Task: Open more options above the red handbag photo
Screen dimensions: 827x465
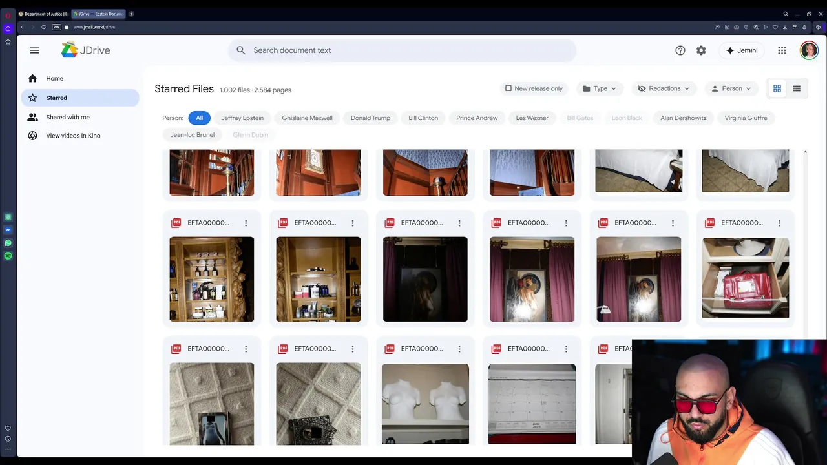Action: pyautogui.click(x=779, y=223)
